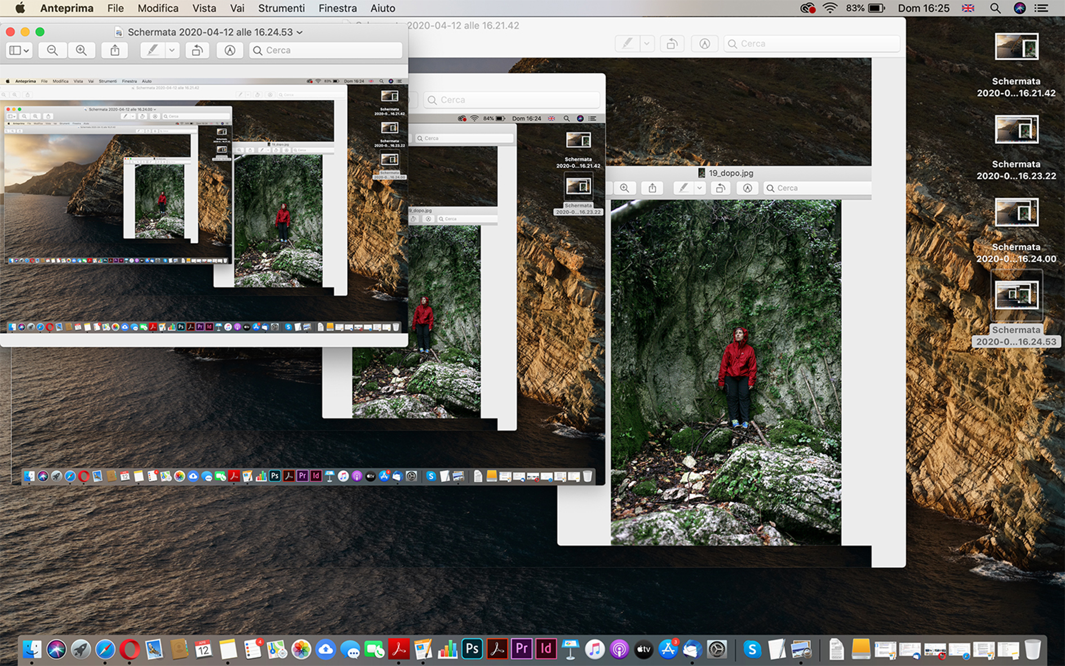
Task: Open the share sheet in Preview toolbar
Action: [115, 50]
